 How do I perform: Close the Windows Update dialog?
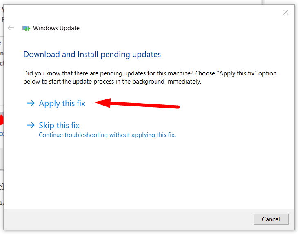click(285, 12)
